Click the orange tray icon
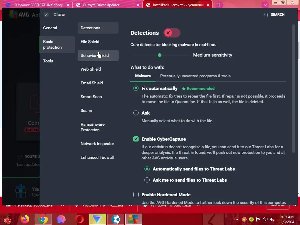The height and width of the screenshot is (225, 300). coord(244,219)
